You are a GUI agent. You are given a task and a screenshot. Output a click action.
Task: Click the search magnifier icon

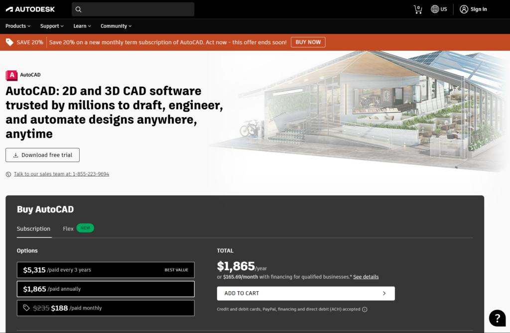click(78, 9)
